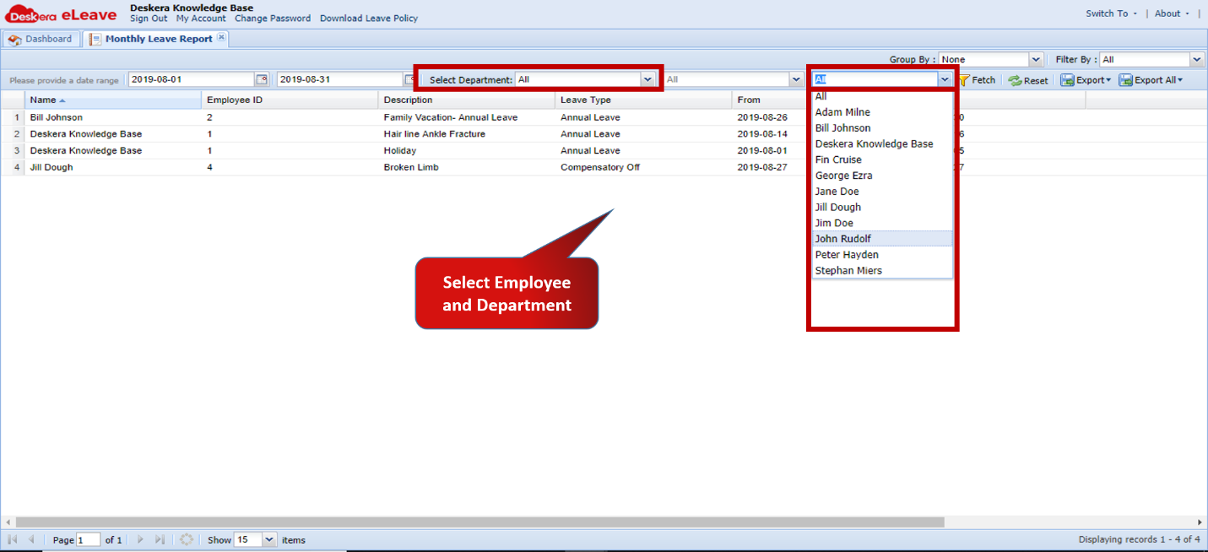Collapse the employee dropdown arrow
This screenshot has height=552, width=1208.
pyautogui.click(x=945, y=79)
